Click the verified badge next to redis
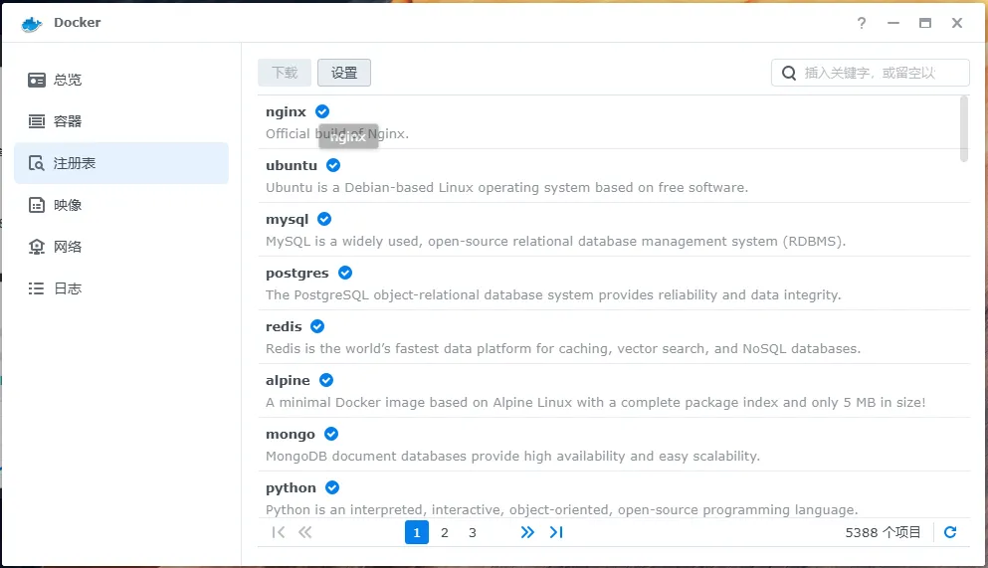 (317, 326)
